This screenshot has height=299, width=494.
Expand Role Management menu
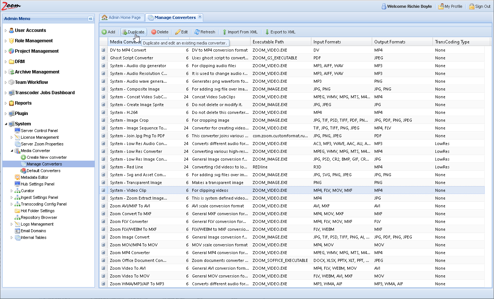(6, 41)
